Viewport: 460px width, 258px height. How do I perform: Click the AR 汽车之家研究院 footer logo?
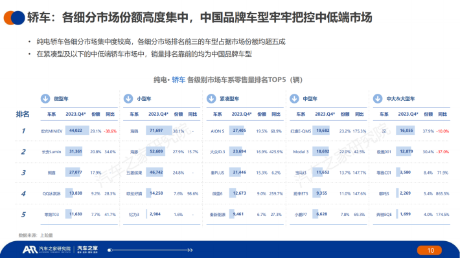[47, 249]
